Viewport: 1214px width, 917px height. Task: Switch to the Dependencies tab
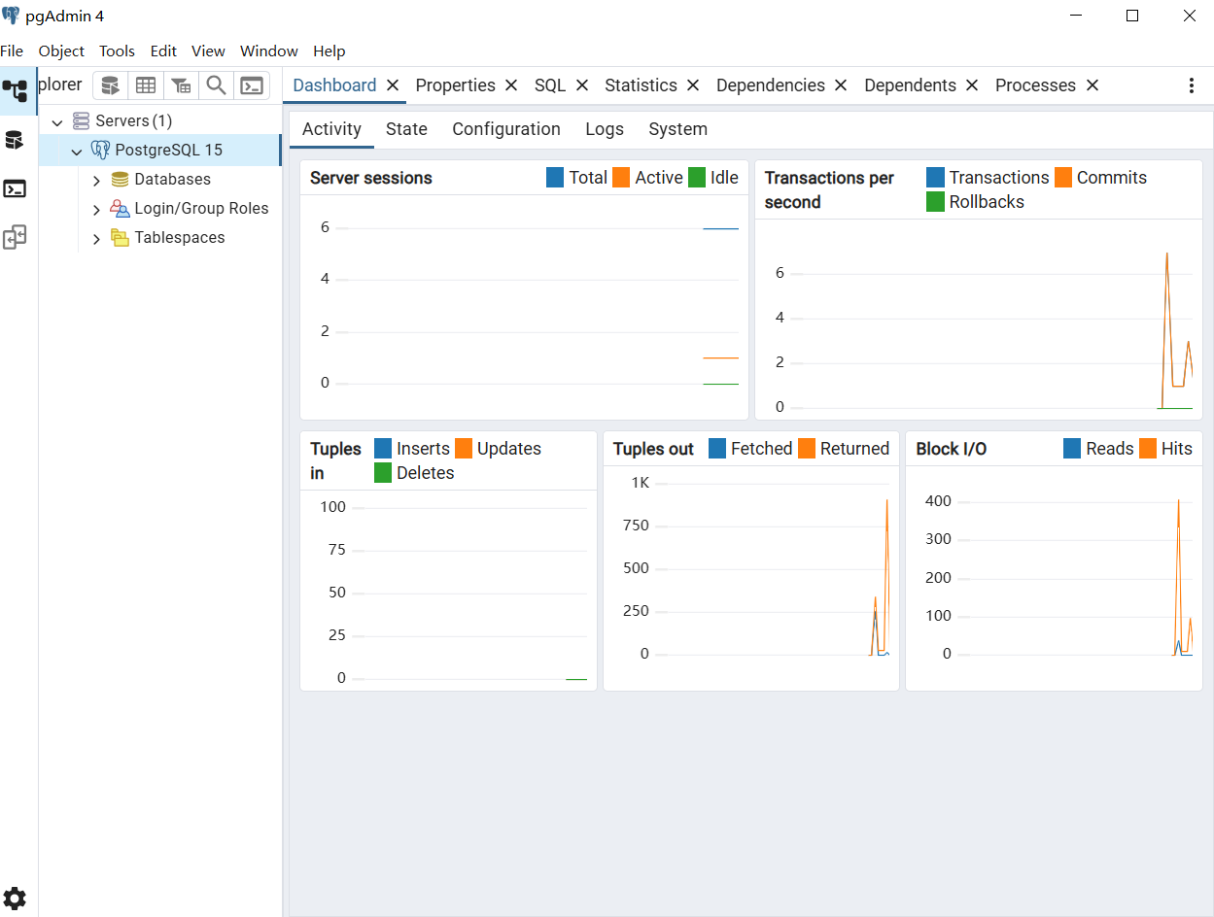click(771, 85)
